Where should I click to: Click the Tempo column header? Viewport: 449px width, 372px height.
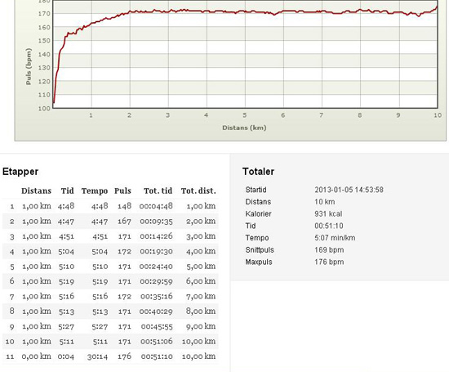point(95,191)
